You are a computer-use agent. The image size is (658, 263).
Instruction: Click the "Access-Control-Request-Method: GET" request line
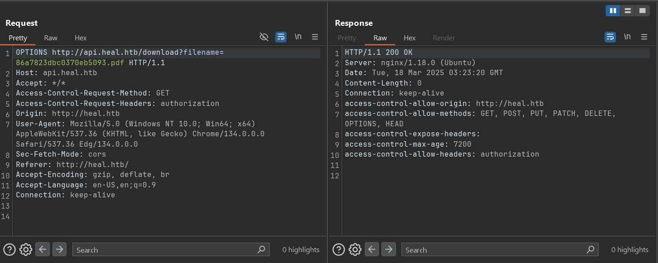93,93
